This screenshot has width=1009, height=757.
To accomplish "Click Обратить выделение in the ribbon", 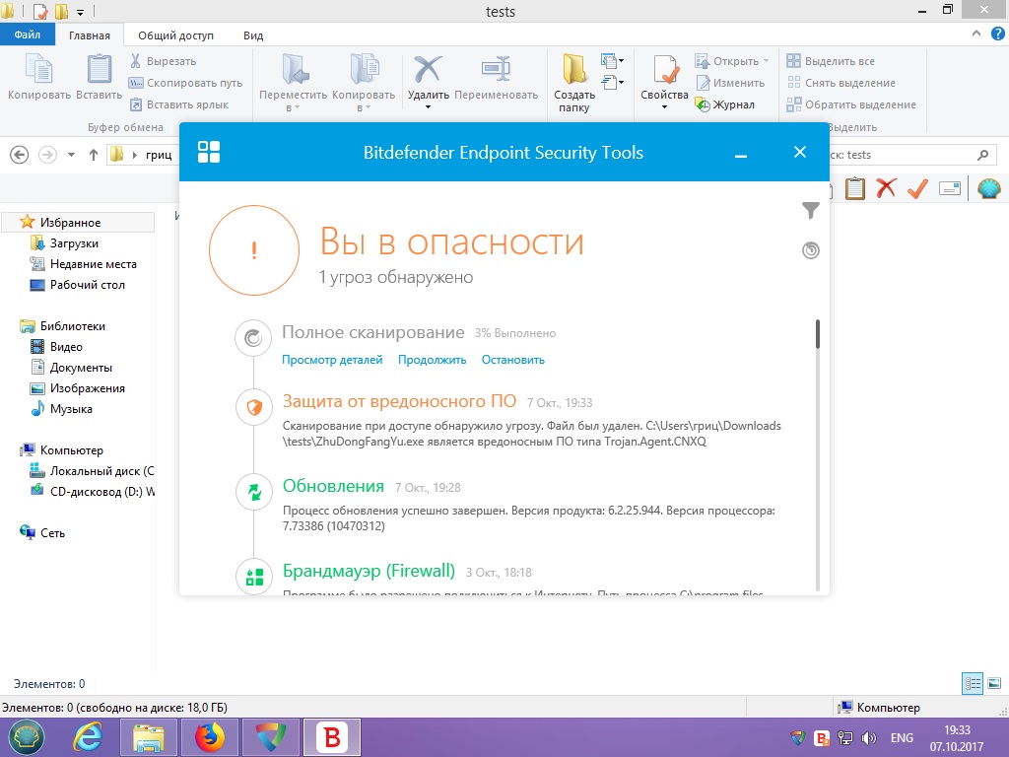I will point(851,104).
